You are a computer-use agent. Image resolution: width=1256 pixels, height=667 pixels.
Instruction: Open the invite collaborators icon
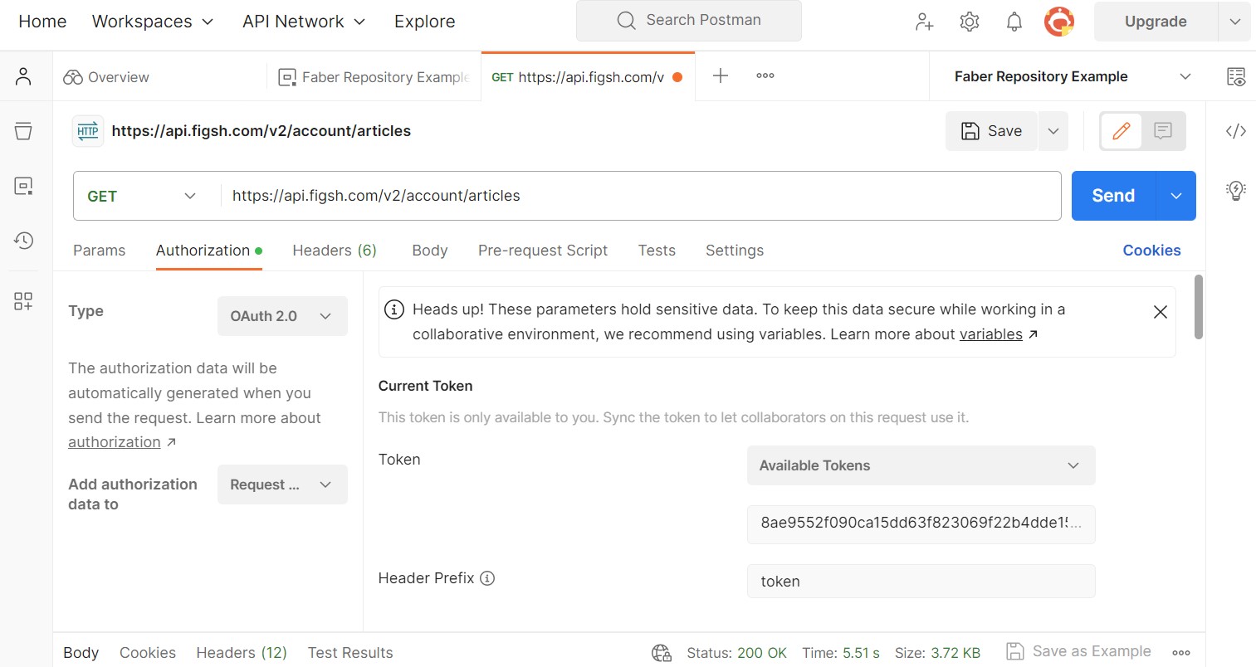(924, 22)
